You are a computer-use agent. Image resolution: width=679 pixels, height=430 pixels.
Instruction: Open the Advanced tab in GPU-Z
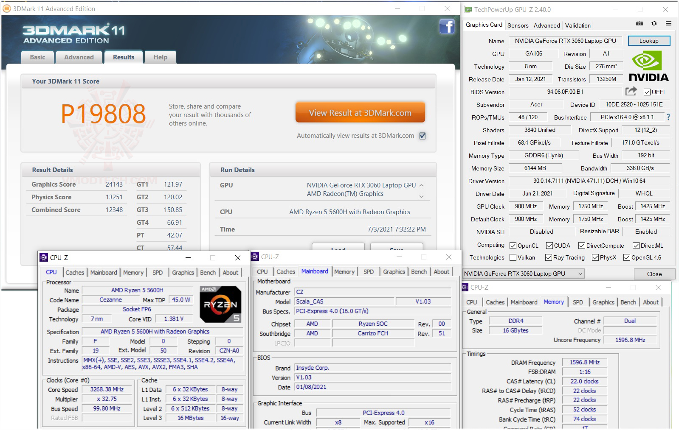click(547, 25)
